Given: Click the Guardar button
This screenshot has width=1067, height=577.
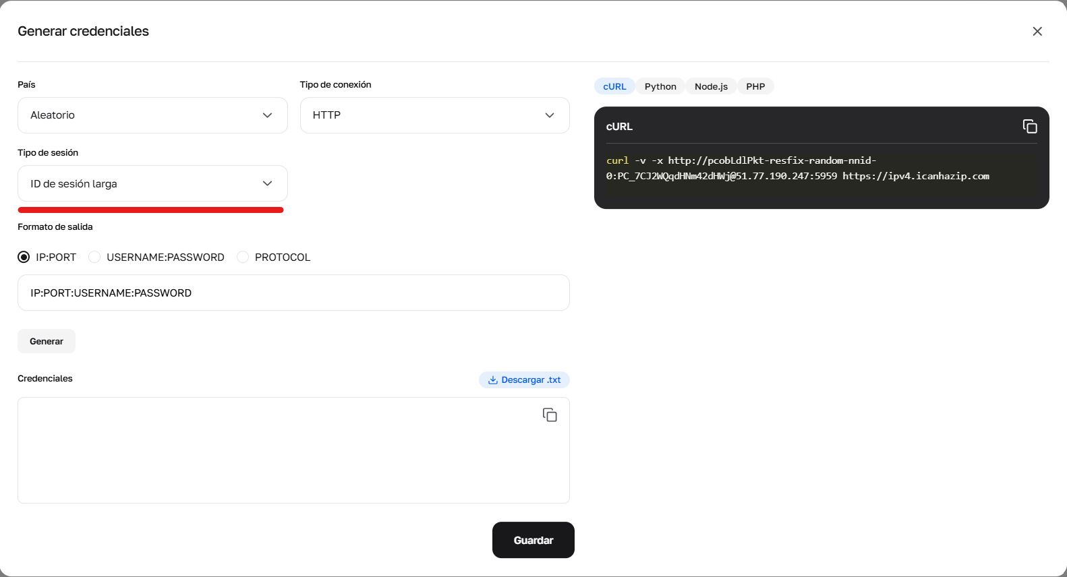Looking at the screenshot, I should [533, 540].
